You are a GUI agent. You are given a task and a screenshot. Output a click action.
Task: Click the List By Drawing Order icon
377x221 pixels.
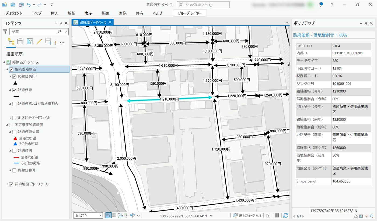click(x=11, y=41)
